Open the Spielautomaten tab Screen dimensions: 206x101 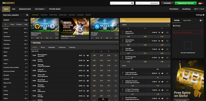click(x=25, y=9)
